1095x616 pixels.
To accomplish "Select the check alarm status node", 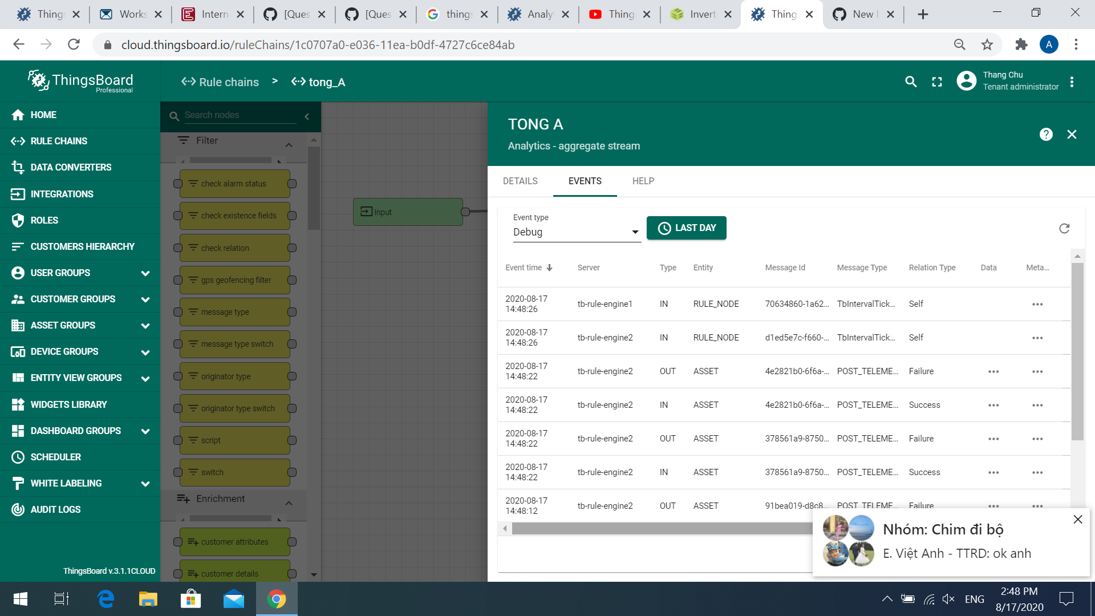I will 235,184.
